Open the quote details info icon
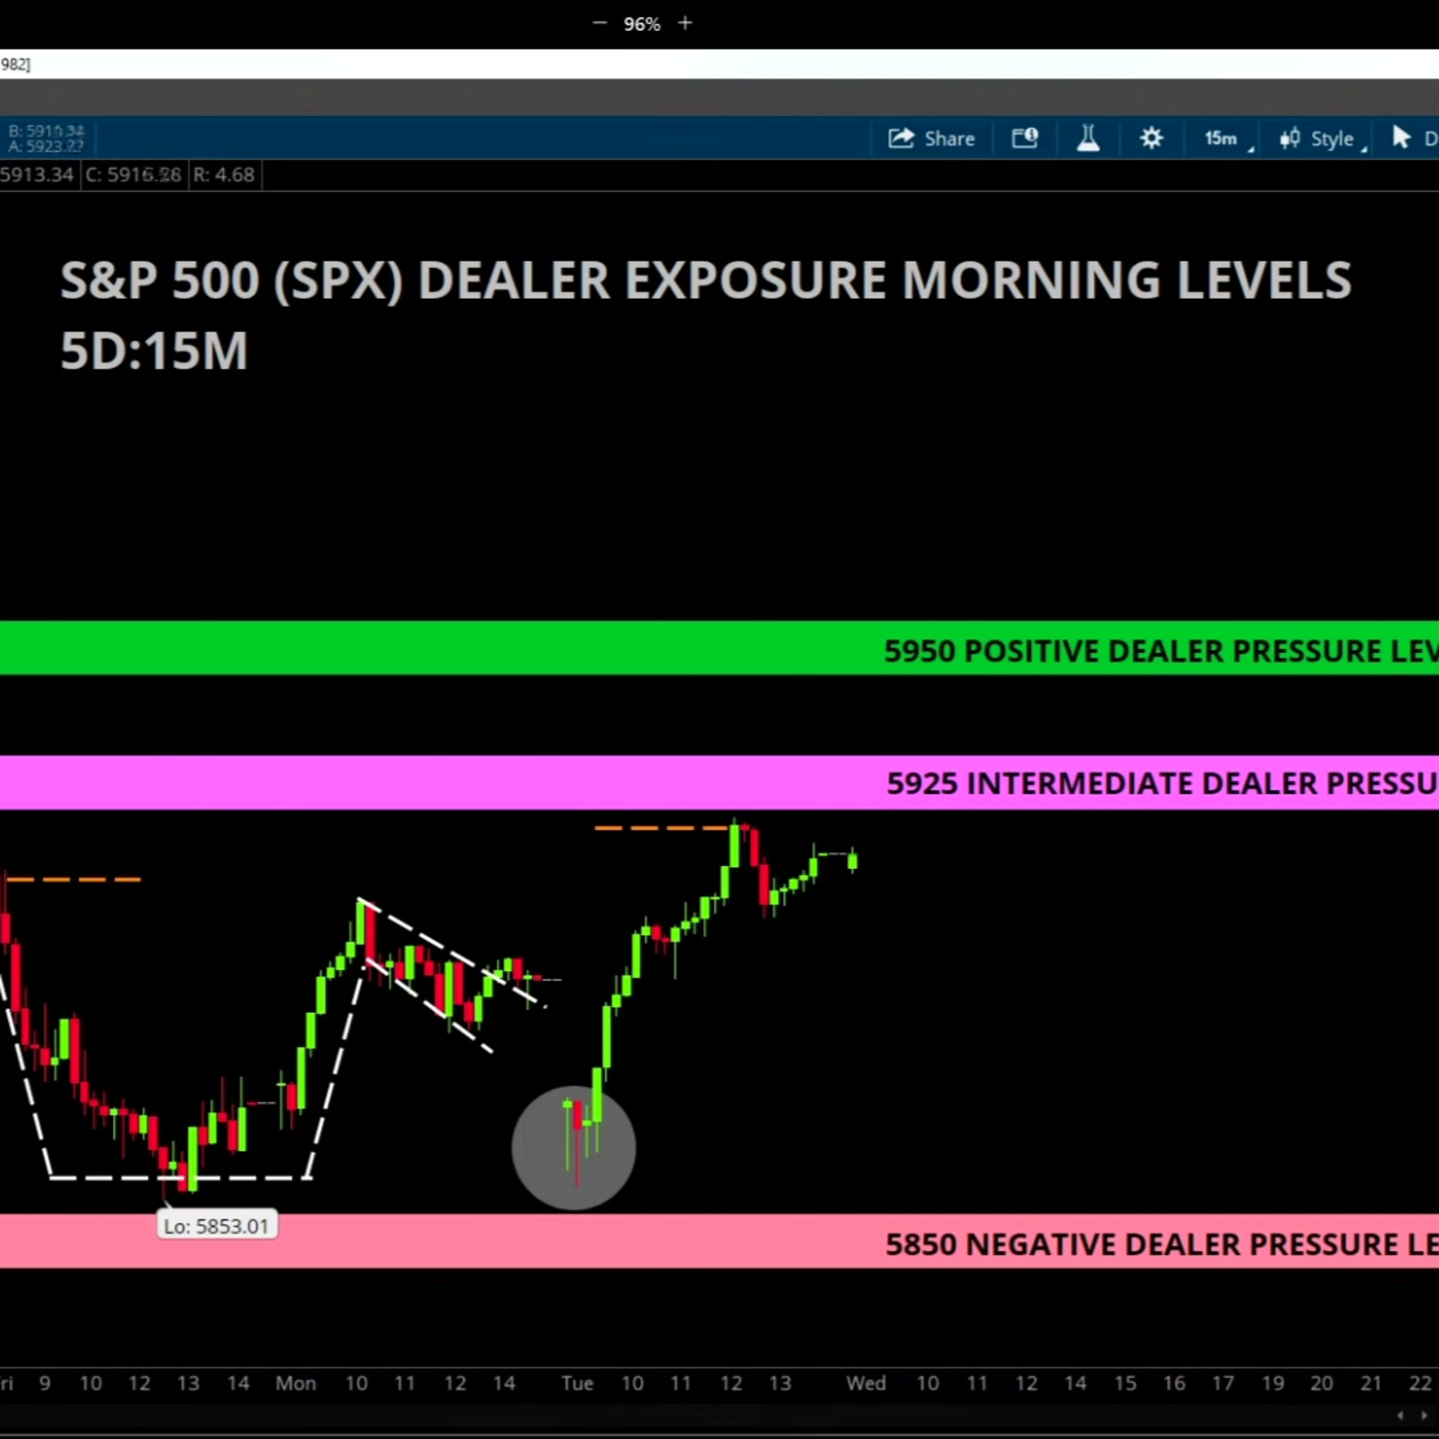Viewport: 1439px width, 1439px height. [1025, 138]
